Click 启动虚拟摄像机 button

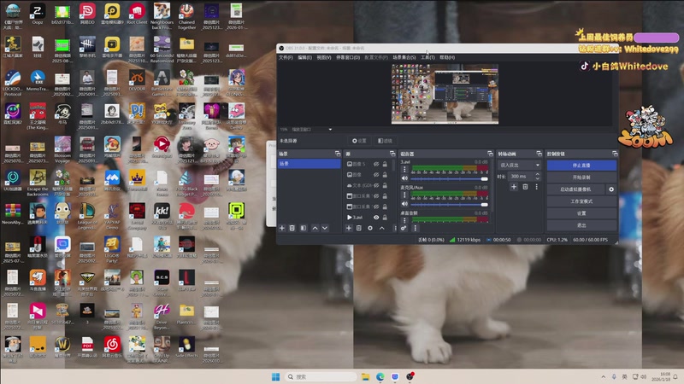(x=575, y=189)
